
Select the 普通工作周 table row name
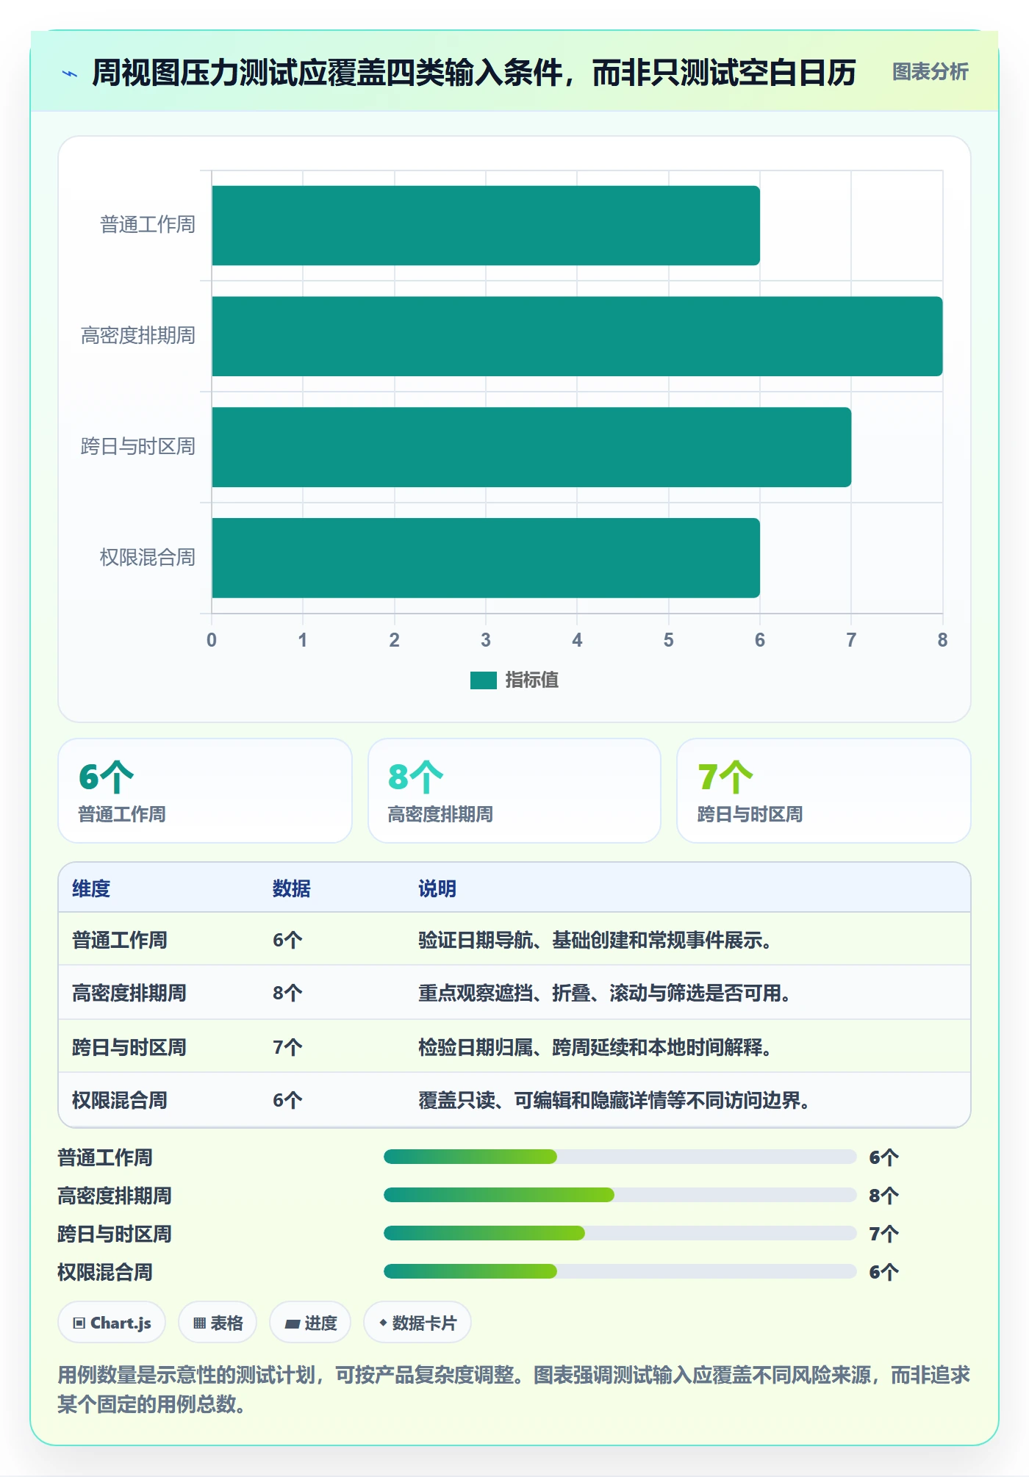point(120,940)
